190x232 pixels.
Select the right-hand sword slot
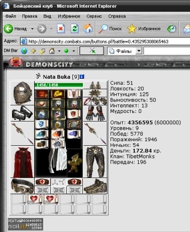(95, 134)
